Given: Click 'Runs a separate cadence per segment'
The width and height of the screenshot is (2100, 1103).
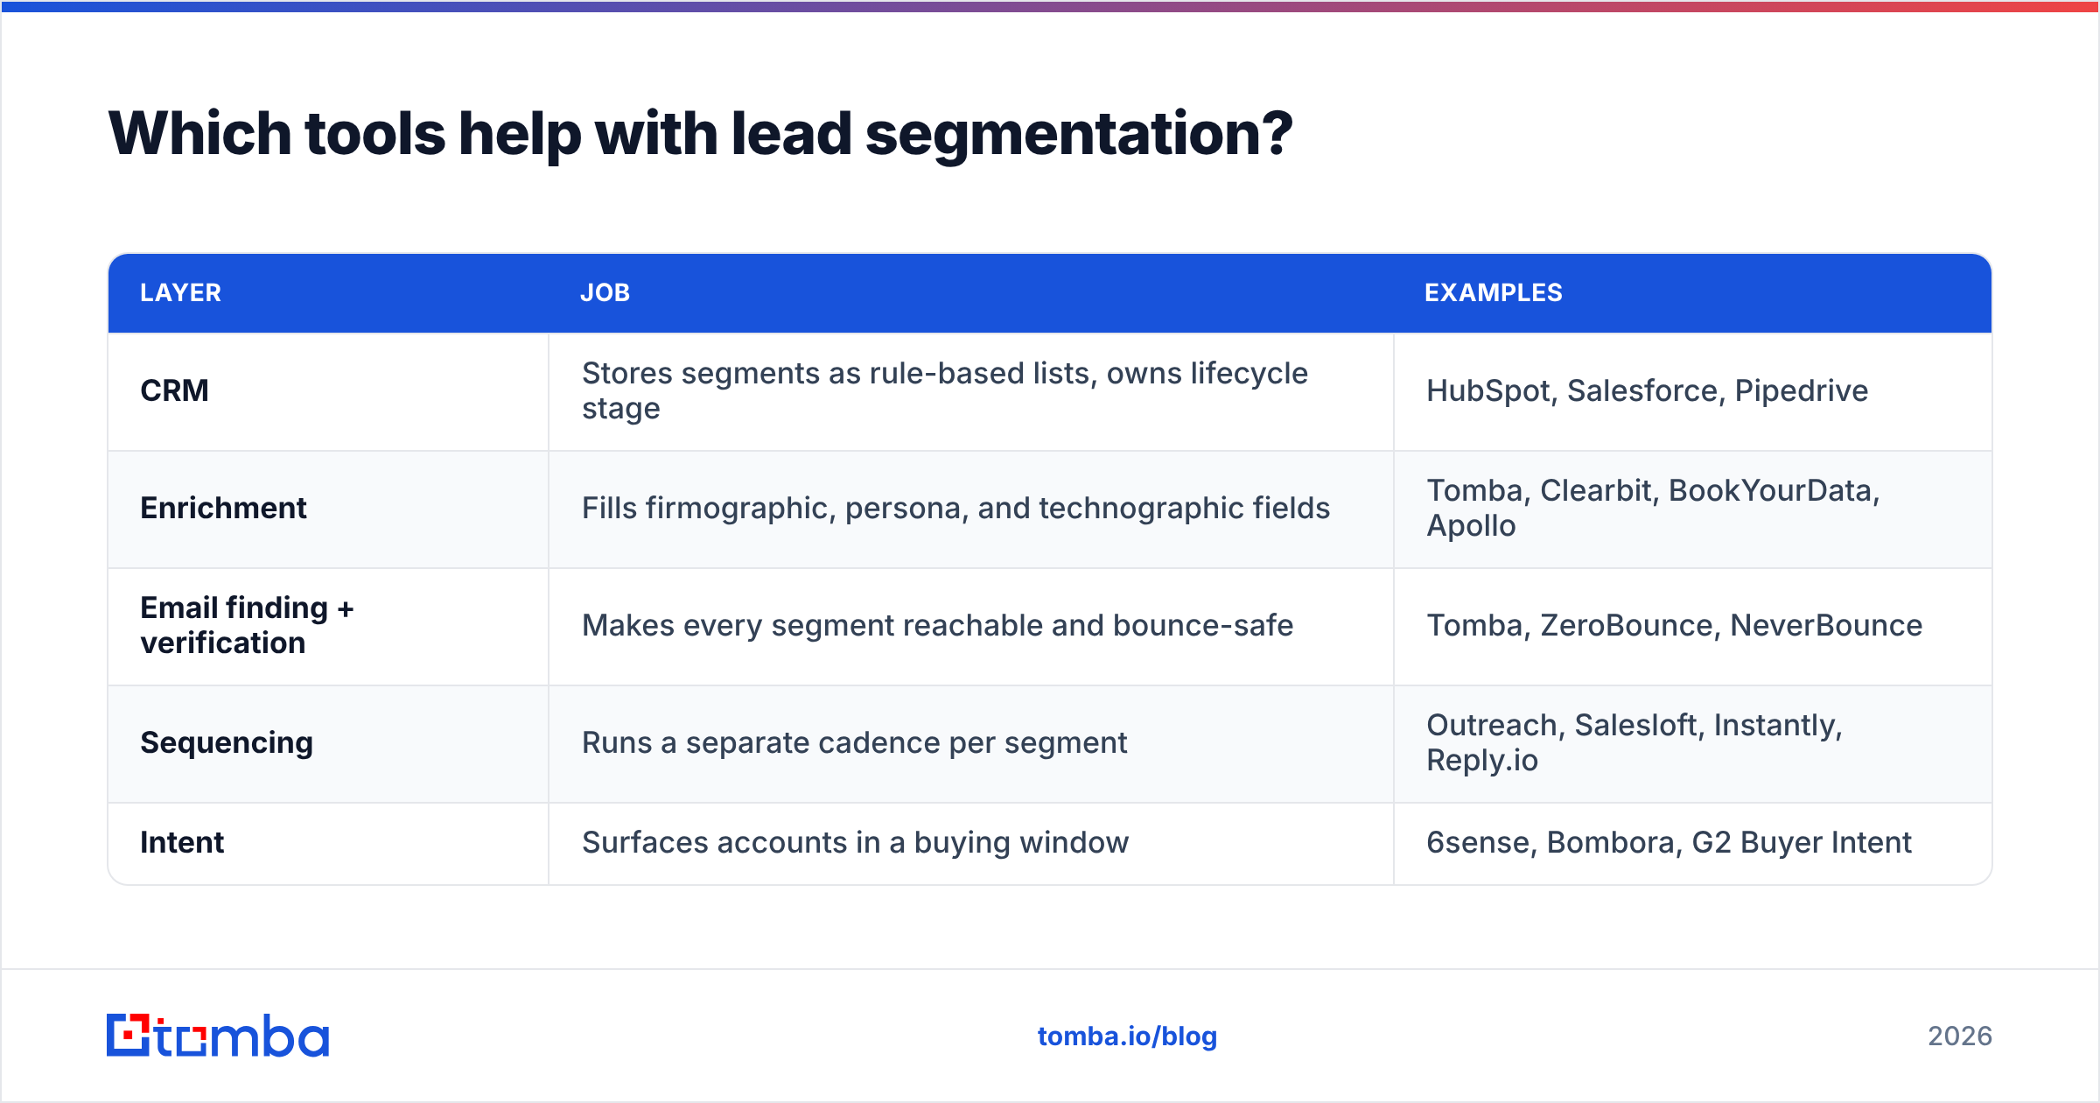Looking at the screenshot, I should 854,743.
